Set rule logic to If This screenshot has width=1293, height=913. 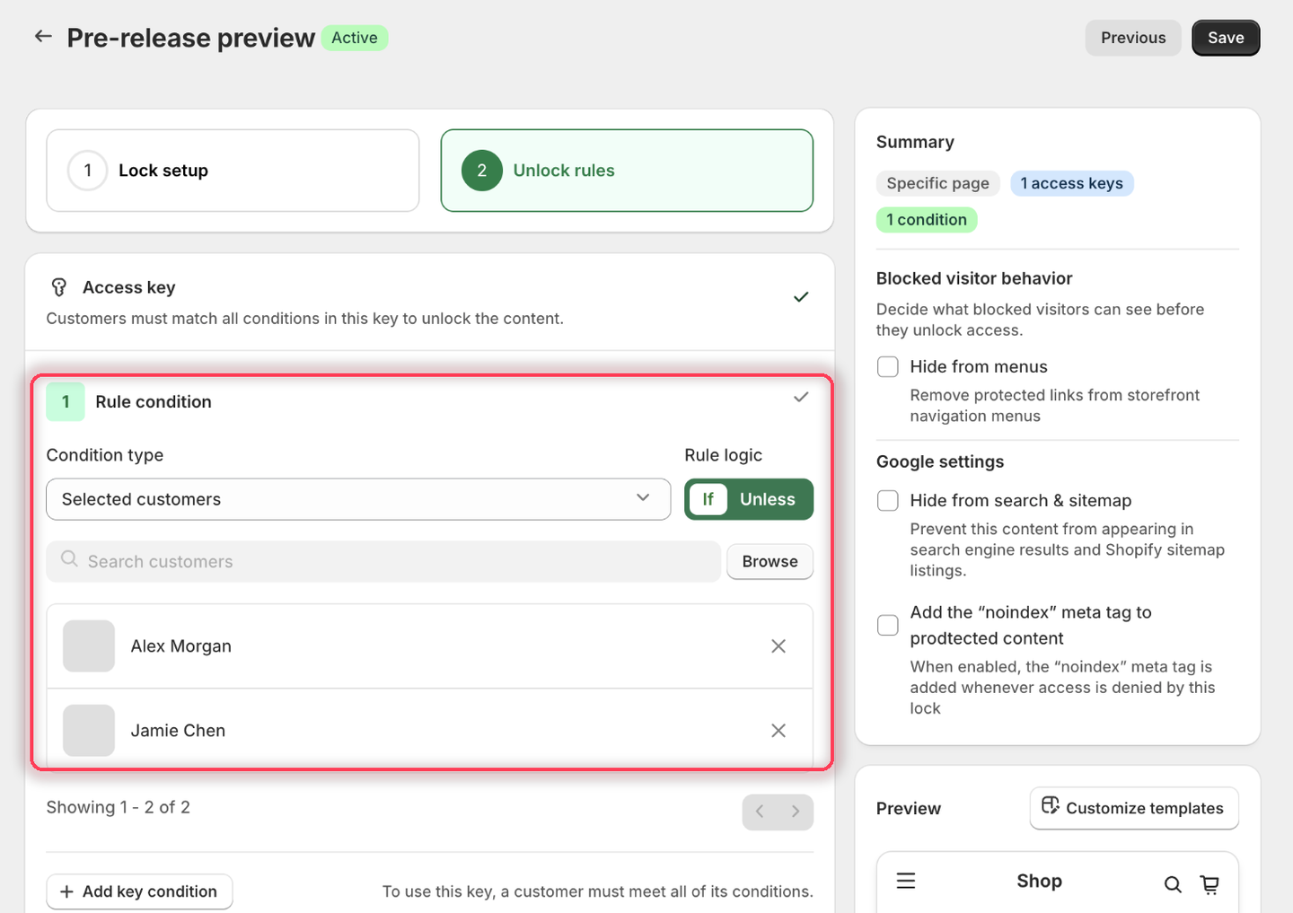click(708, 499)
